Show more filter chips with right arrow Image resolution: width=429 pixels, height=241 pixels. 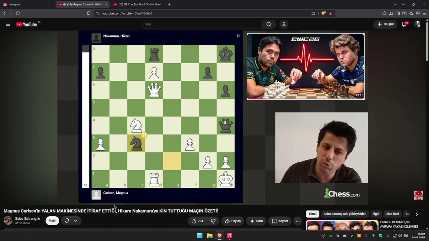click(417, 214)
